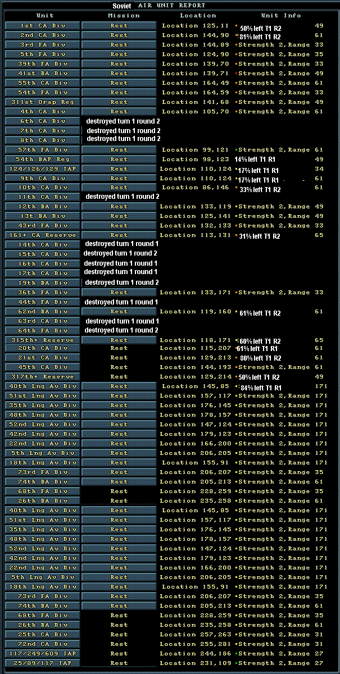The image size is (340, 674).
Task: Click the 39th FA Div unit button
Action: click(x=43, y=64)
